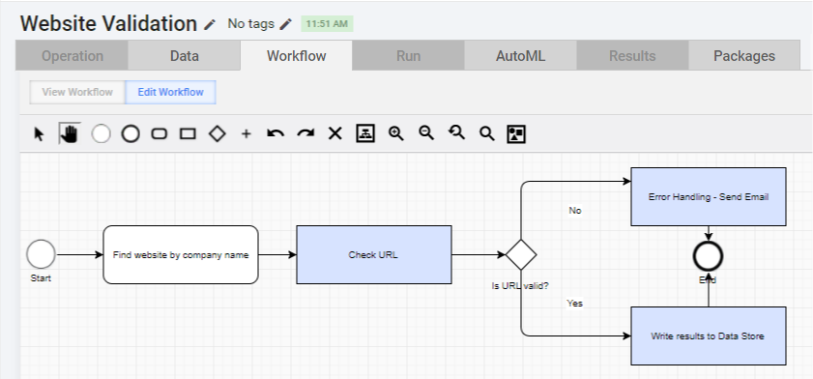Insert a square-cornered rectangle shape

click(188, 134)
